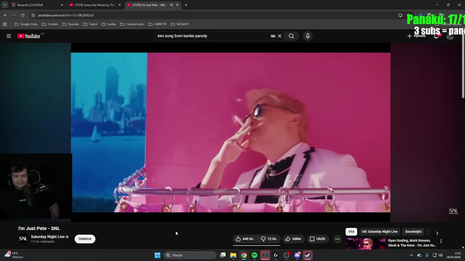Open the hudba bookmarks folder
Screen dimensions: 465x261
109,24
